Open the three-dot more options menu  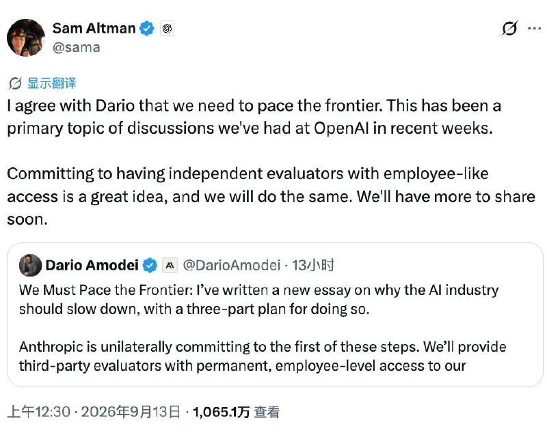[x=534, y=29]
